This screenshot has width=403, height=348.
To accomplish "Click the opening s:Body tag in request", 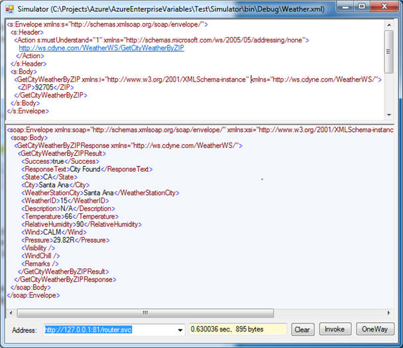I will click(x=24, y=72).
